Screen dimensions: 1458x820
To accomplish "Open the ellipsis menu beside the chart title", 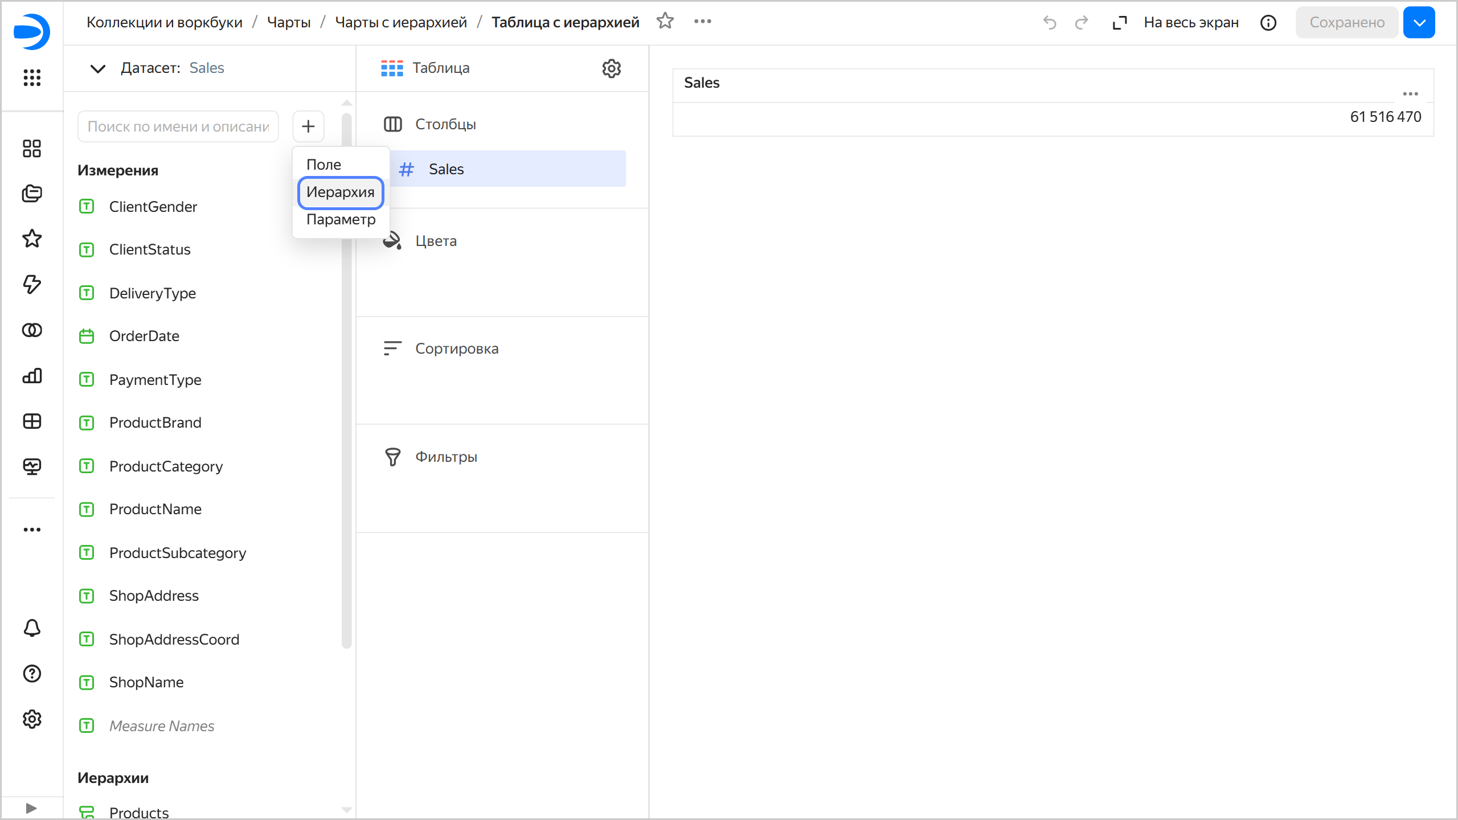I will click(x=702, y=22).
